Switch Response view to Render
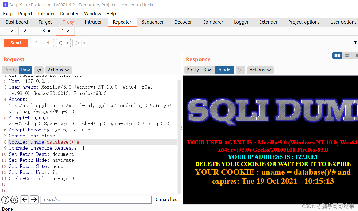This screenshot has width=358, height=211. (x=225, y=70)
